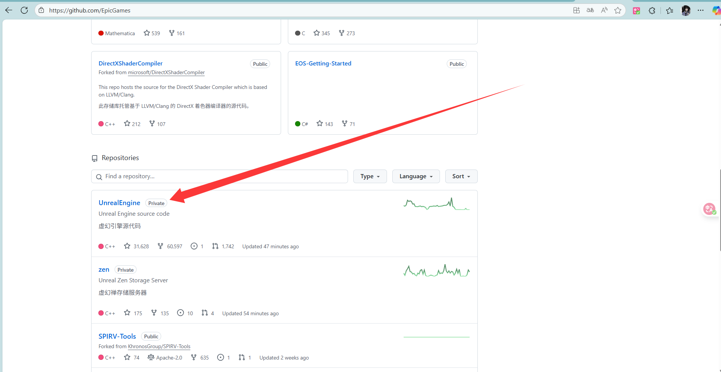Image resolution: width=721 pixels, height=372 pixels.
Task: Open read aloud icon
Action: tap(604, 10)
